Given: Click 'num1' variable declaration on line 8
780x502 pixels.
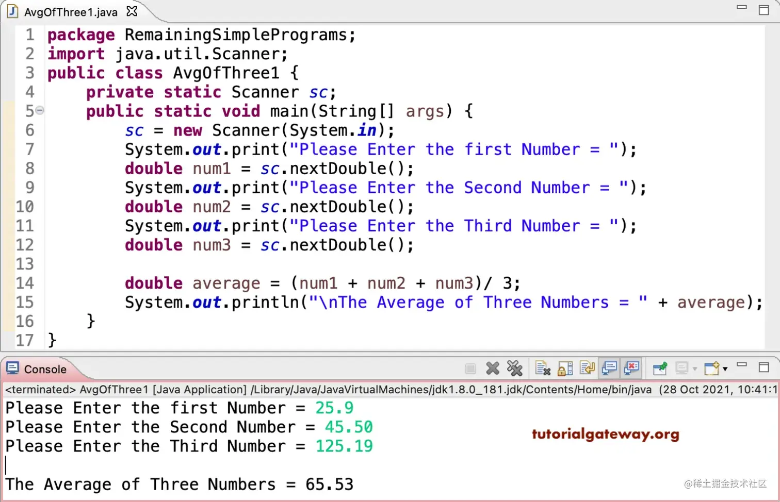Looking at the screenshot, I should click(x=212, y=169).
